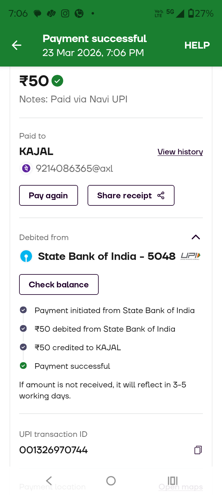Tap the back arrow in header
The image size is (222, 495).
click(17, 45)
